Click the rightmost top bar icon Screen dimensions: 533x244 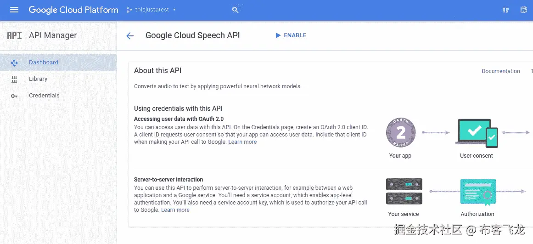pyautogui.click(x=523, y=10)
